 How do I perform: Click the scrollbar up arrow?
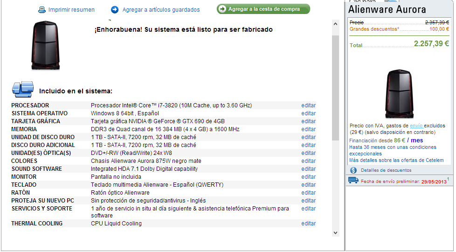coord(335,24)
